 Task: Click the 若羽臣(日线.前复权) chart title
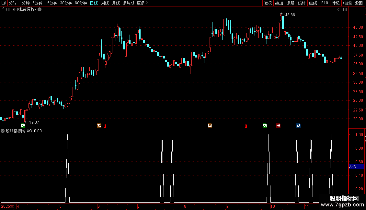(18, 10)
